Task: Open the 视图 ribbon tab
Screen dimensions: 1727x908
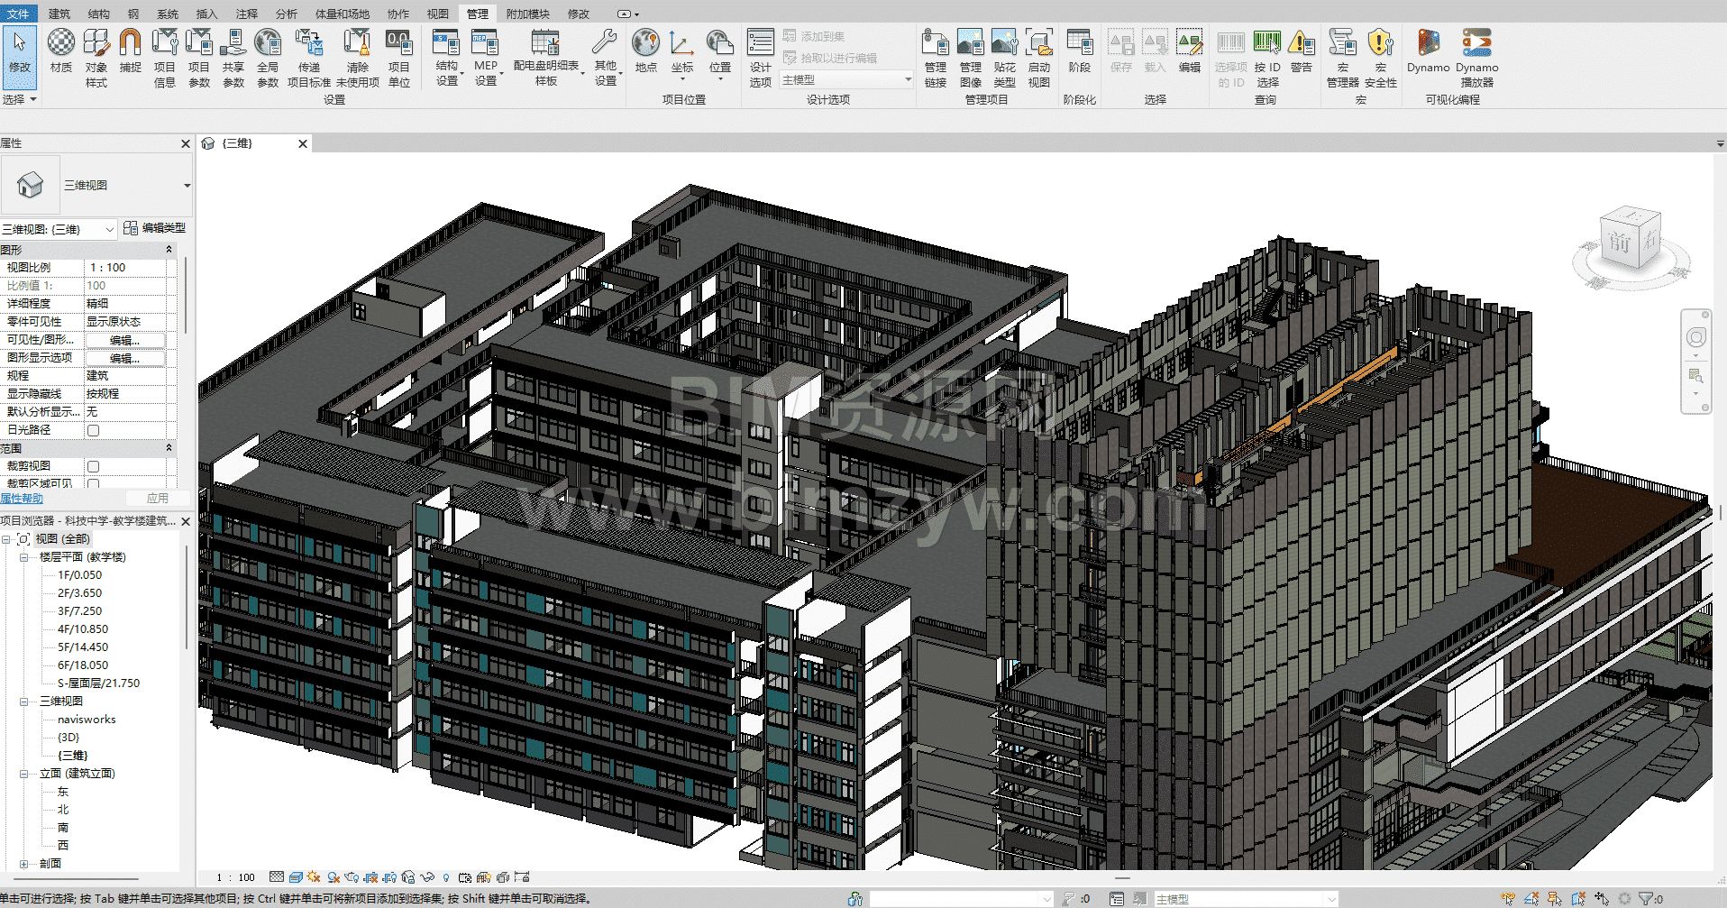Action: 437,14
